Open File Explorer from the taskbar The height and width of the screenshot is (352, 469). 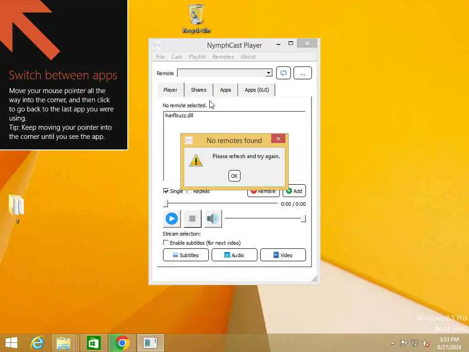[63, 343]
